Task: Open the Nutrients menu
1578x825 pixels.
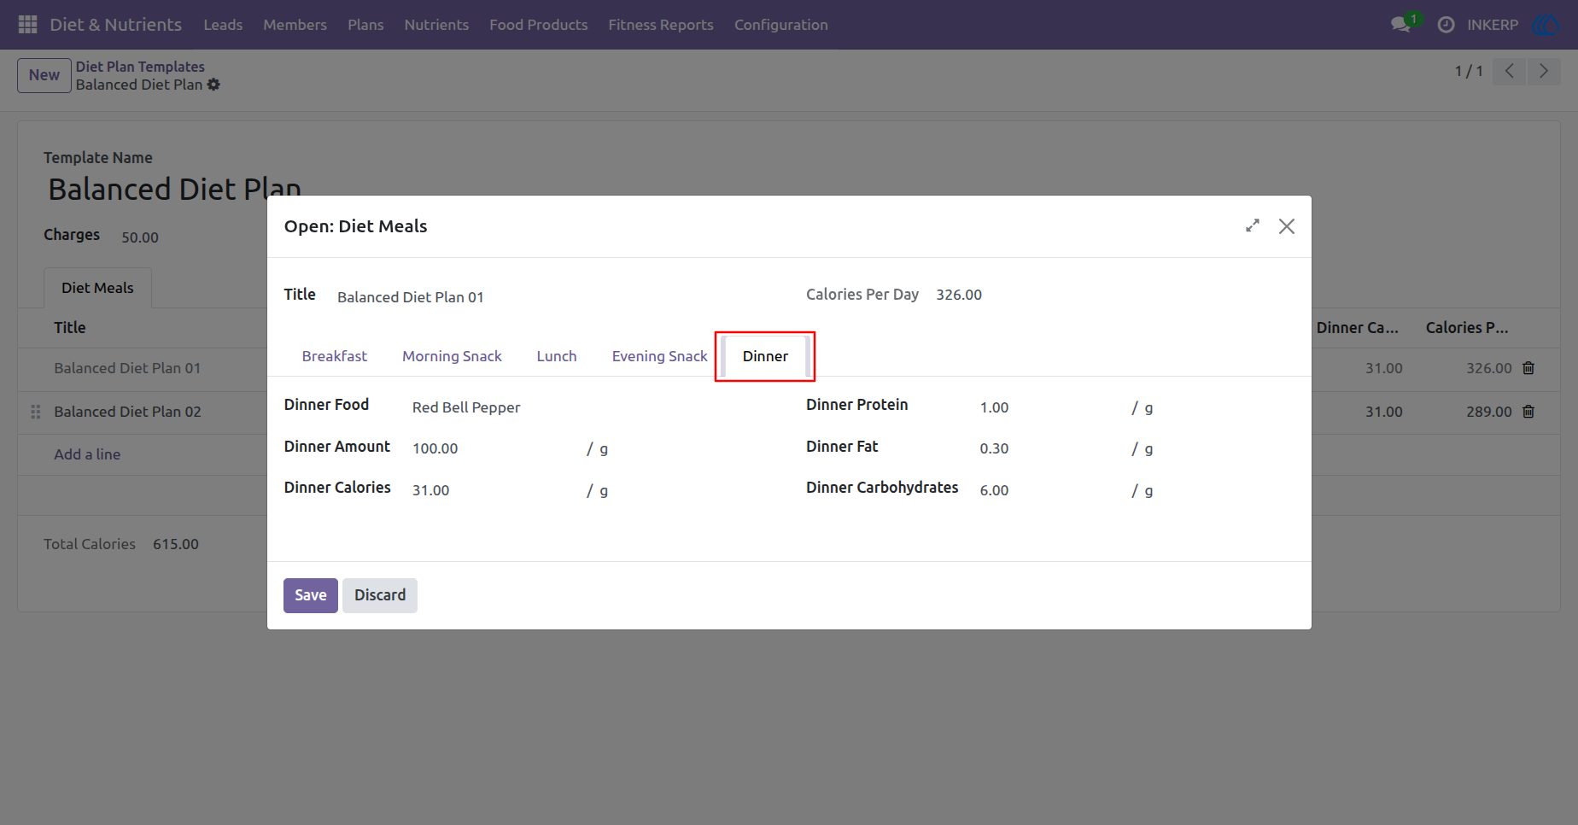Action: tap(436, 25)
